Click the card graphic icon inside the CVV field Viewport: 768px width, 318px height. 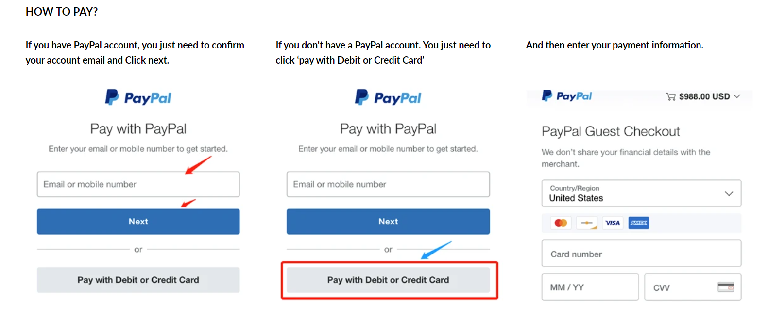tap(727, 287)
